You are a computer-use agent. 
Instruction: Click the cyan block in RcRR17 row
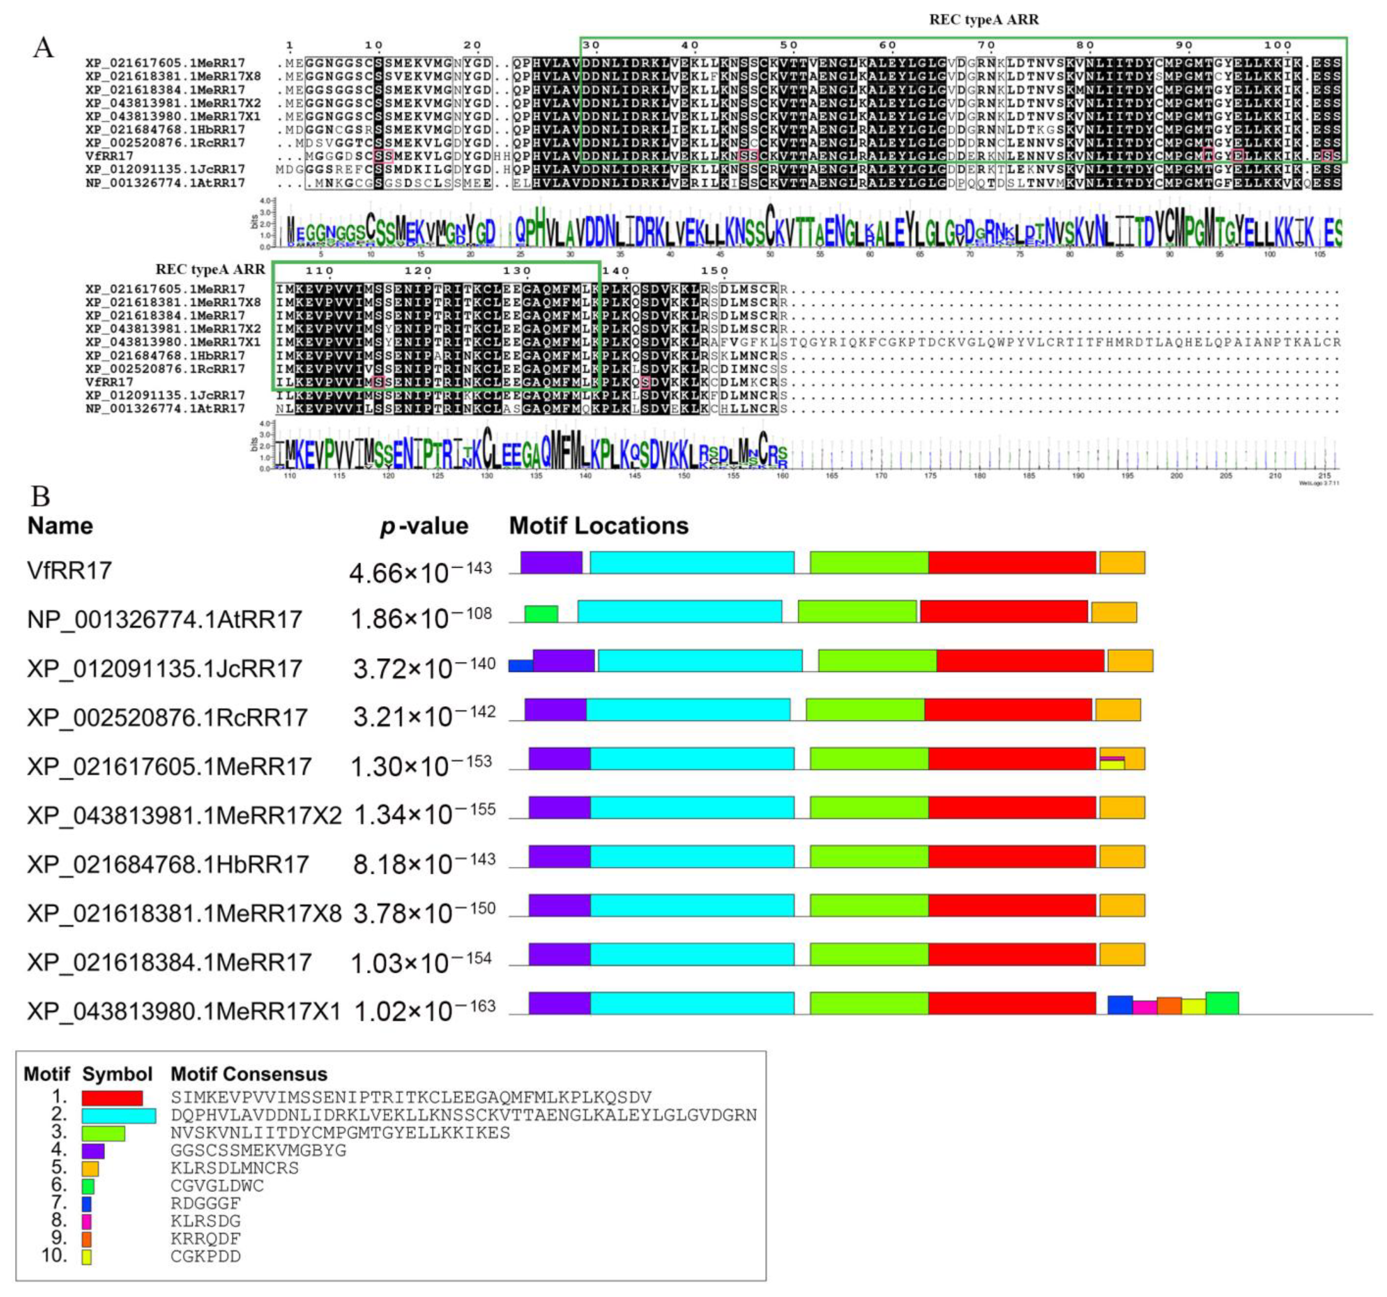click(688, 710)
